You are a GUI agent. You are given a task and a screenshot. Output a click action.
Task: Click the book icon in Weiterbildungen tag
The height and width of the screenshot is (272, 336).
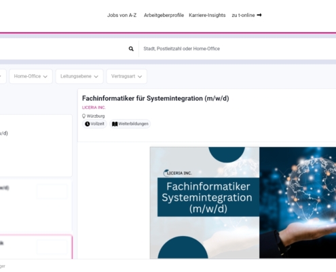(x=115, y=124)
